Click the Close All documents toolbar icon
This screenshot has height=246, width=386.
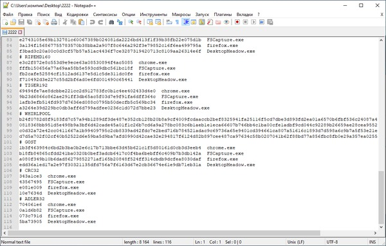(x=46, y=22)
